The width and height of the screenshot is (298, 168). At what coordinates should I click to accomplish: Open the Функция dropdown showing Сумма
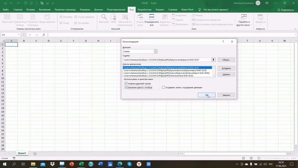[x=156, y=51]
